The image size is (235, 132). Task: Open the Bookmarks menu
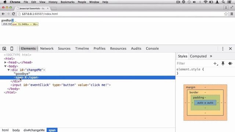point(68,2)
